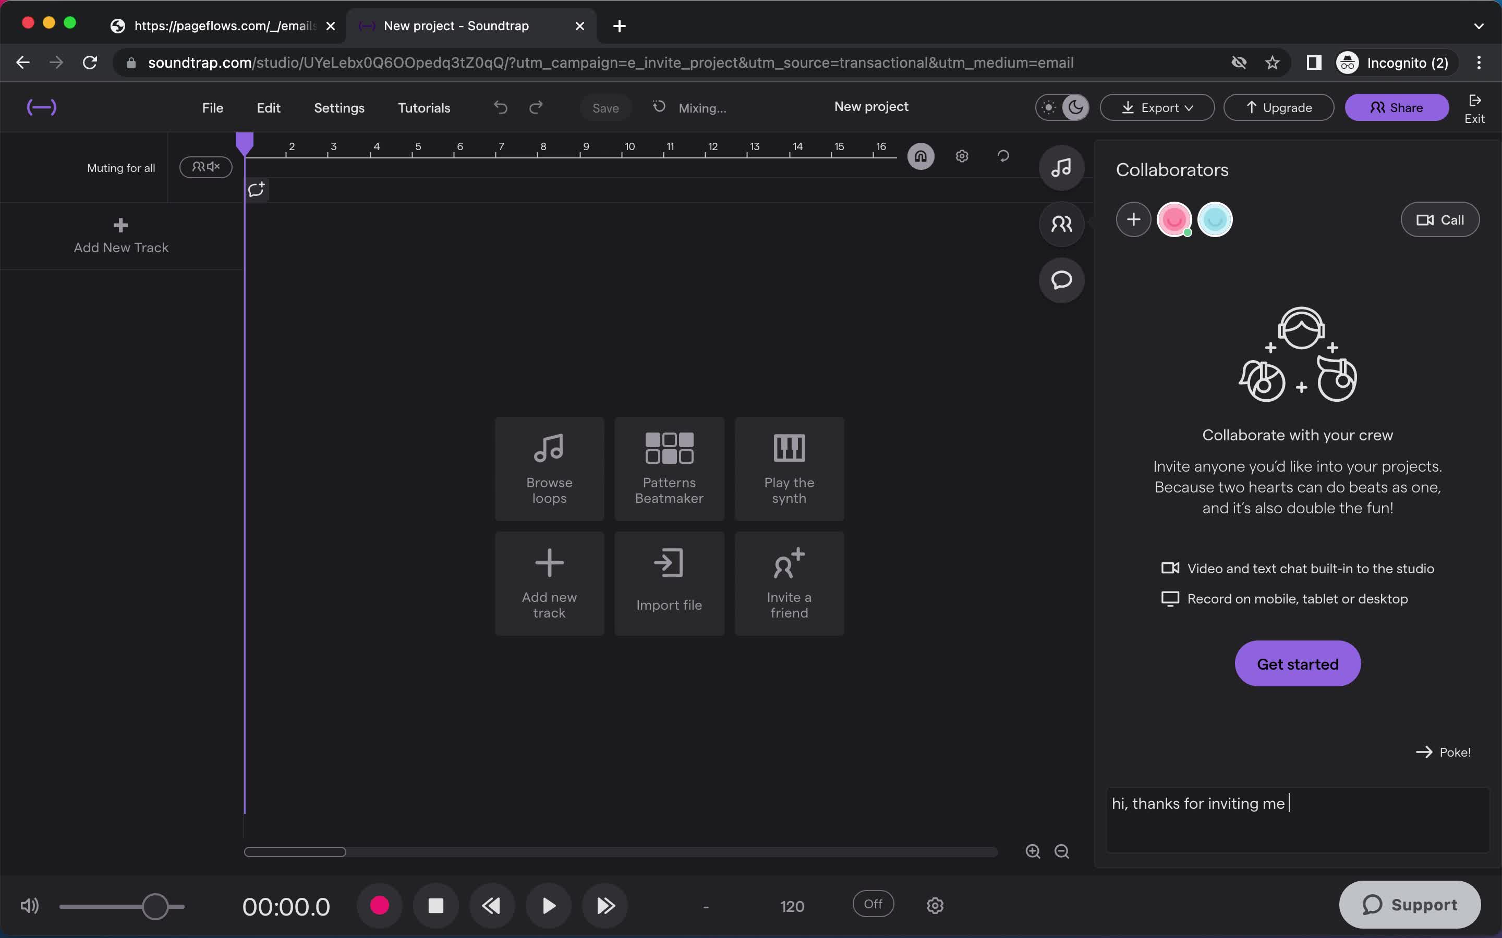This screenshot has width=1502, height=938.
Task: Drag the volume level slider
Action: pyautogui.click(x=155, y=906)
